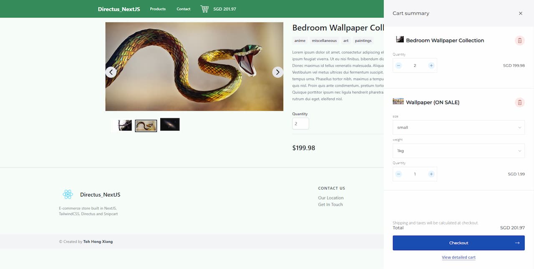Decrease Wallpaper (ON SALE) quantity with minus
Screen dimensions: 534x269
tap(398, 174)
